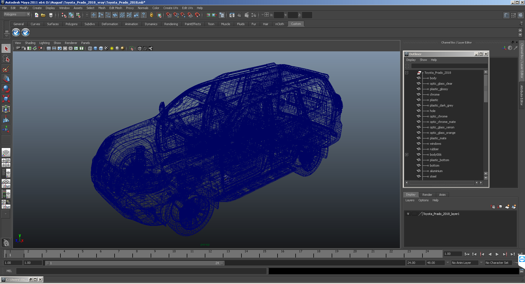Click Snap to points magnet icon
The image size is (525, 284).
[183, 15]
